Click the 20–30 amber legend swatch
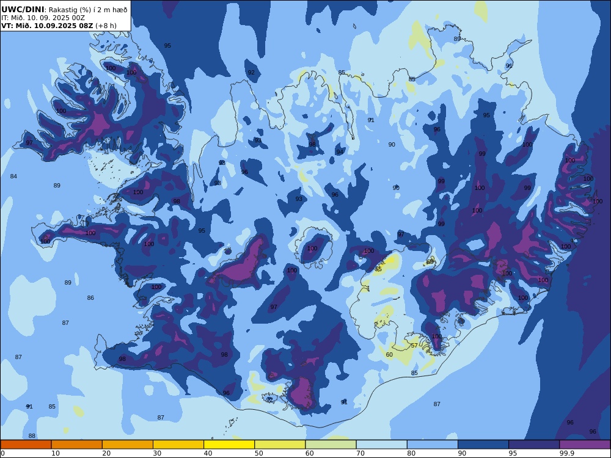Screen dimensions: 611x458 128,445
